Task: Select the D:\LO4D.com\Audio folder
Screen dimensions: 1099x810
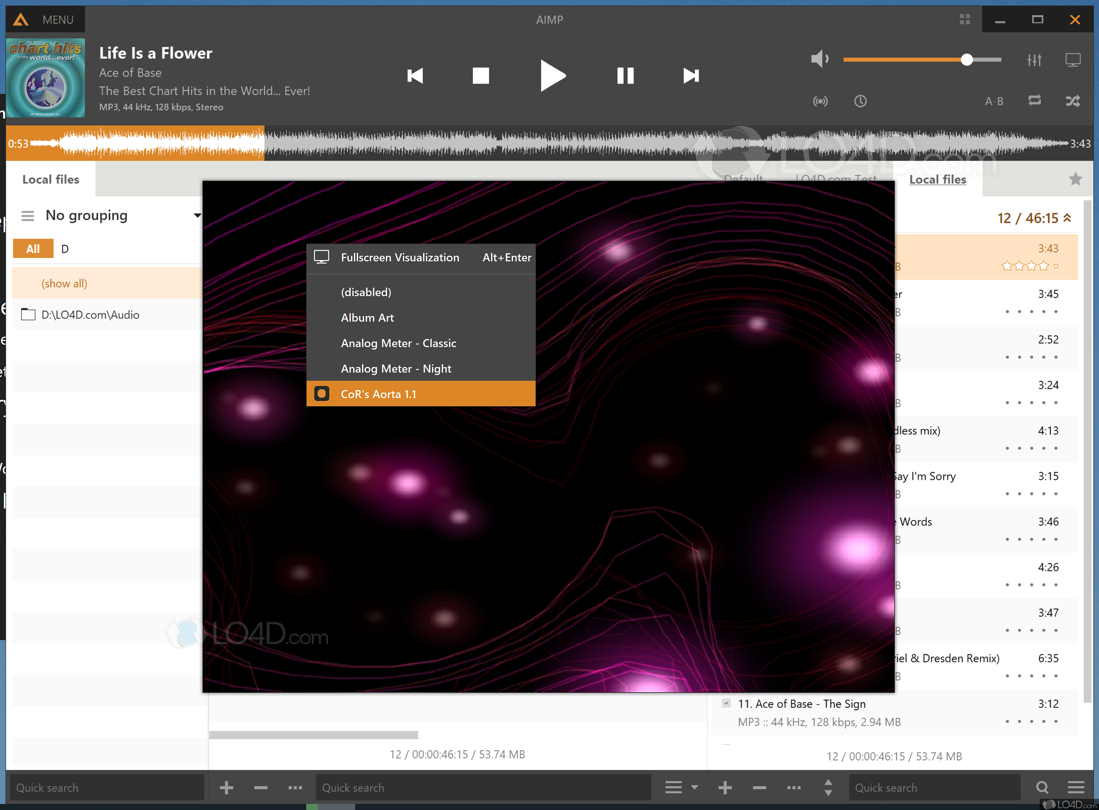Action: [x=107, y=314]
